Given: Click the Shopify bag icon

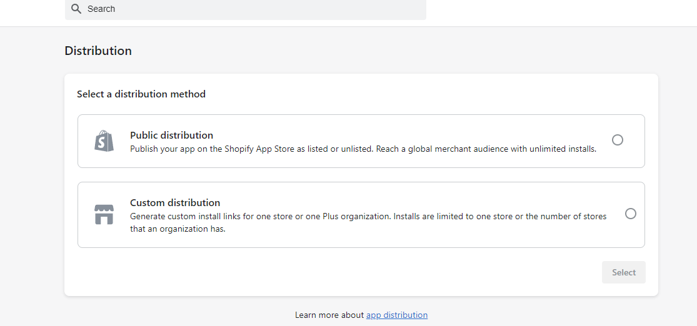Looking at the screenshot, I should [x=104, y=141].
